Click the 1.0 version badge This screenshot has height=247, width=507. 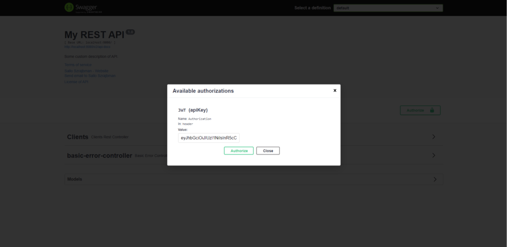point(130,32)
